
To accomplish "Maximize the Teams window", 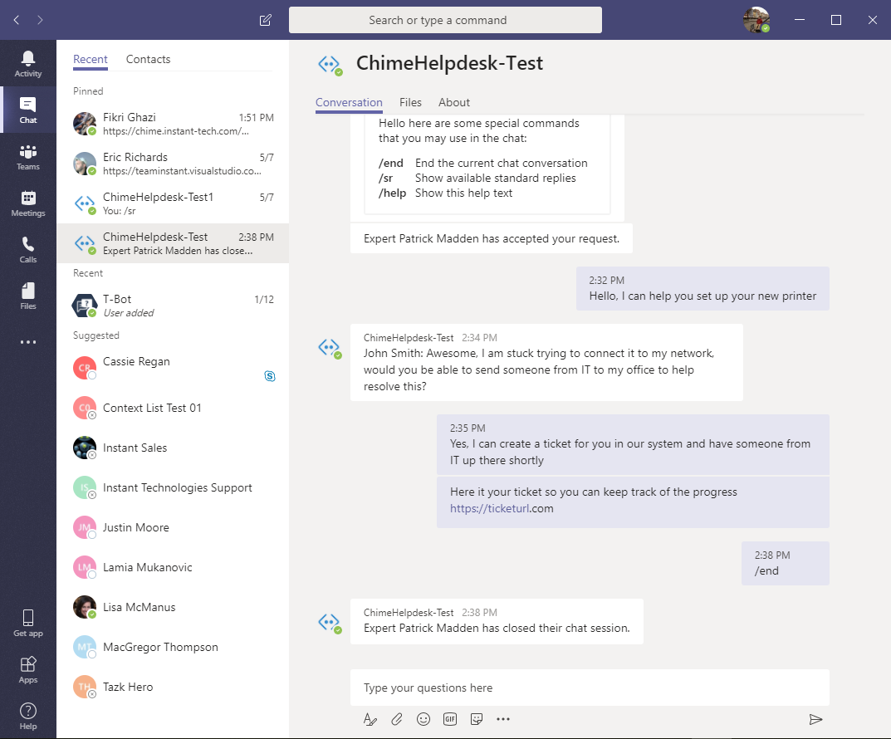I will pos(836,20).
